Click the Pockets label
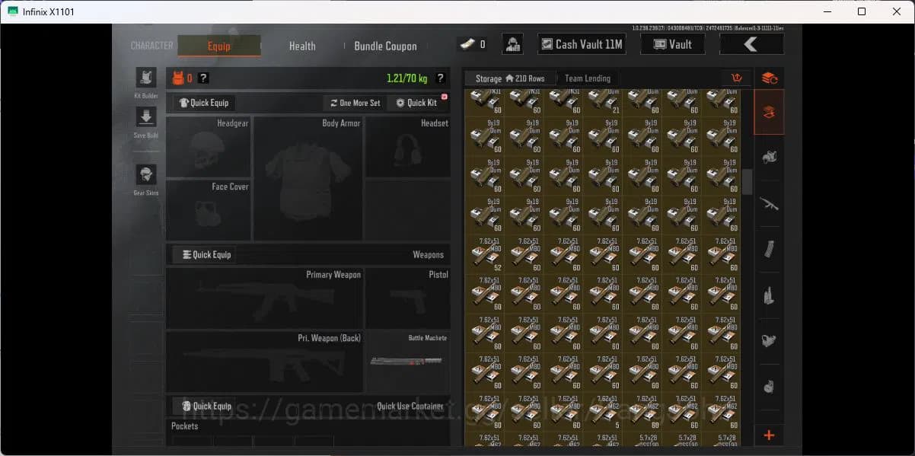 coord(184,426)
